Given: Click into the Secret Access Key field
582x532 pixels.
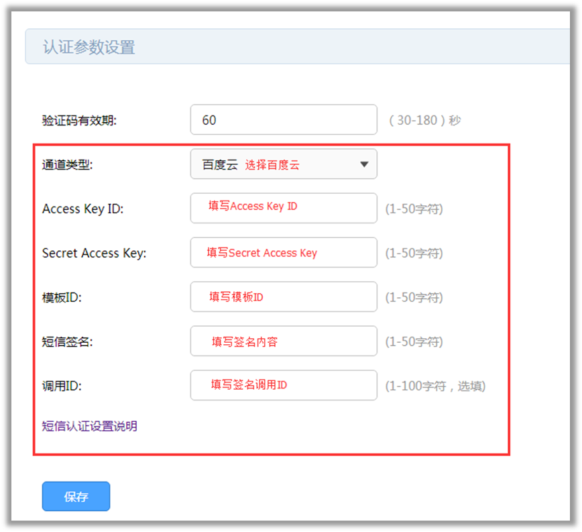Looking at the screenshot, I should [283, 252].
